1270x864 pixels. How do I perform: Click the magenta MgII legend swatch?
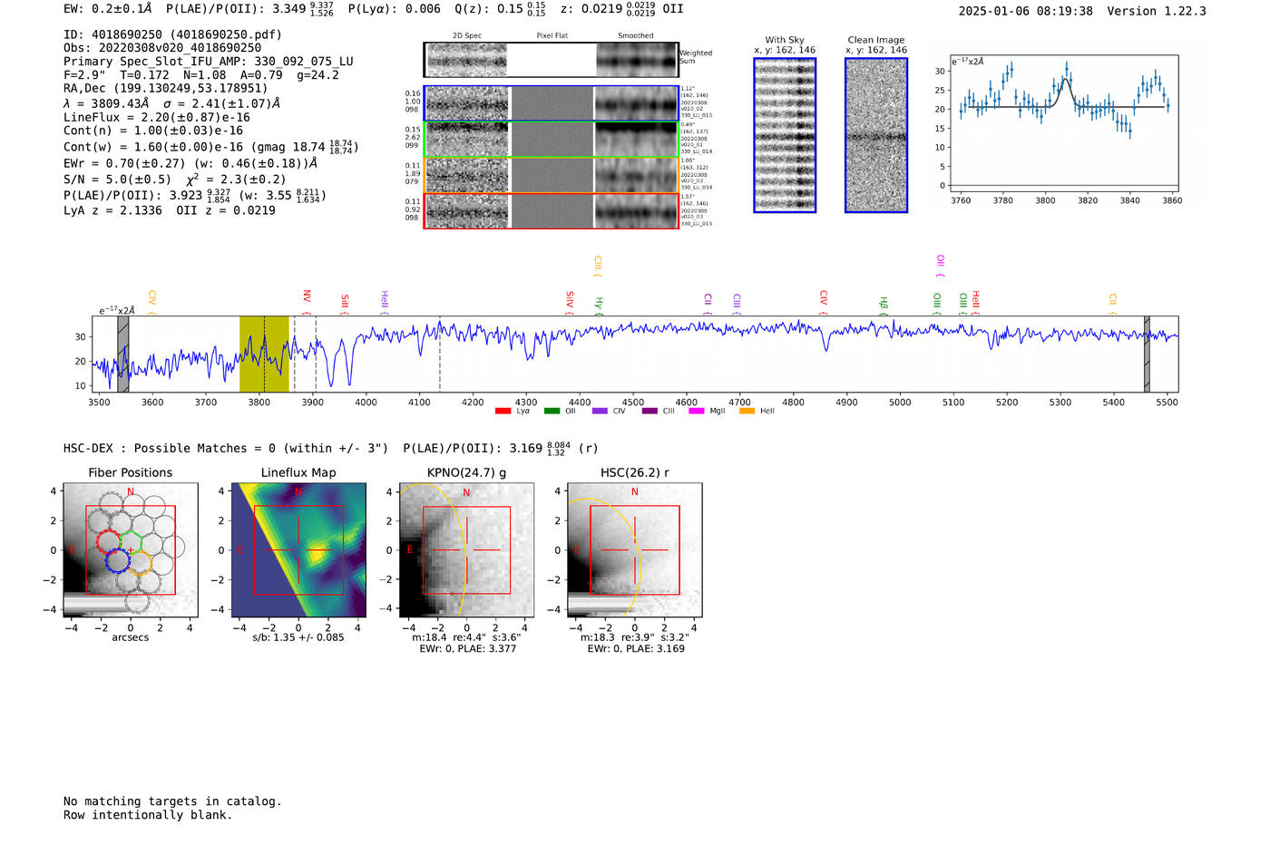(x=697, y=411)
